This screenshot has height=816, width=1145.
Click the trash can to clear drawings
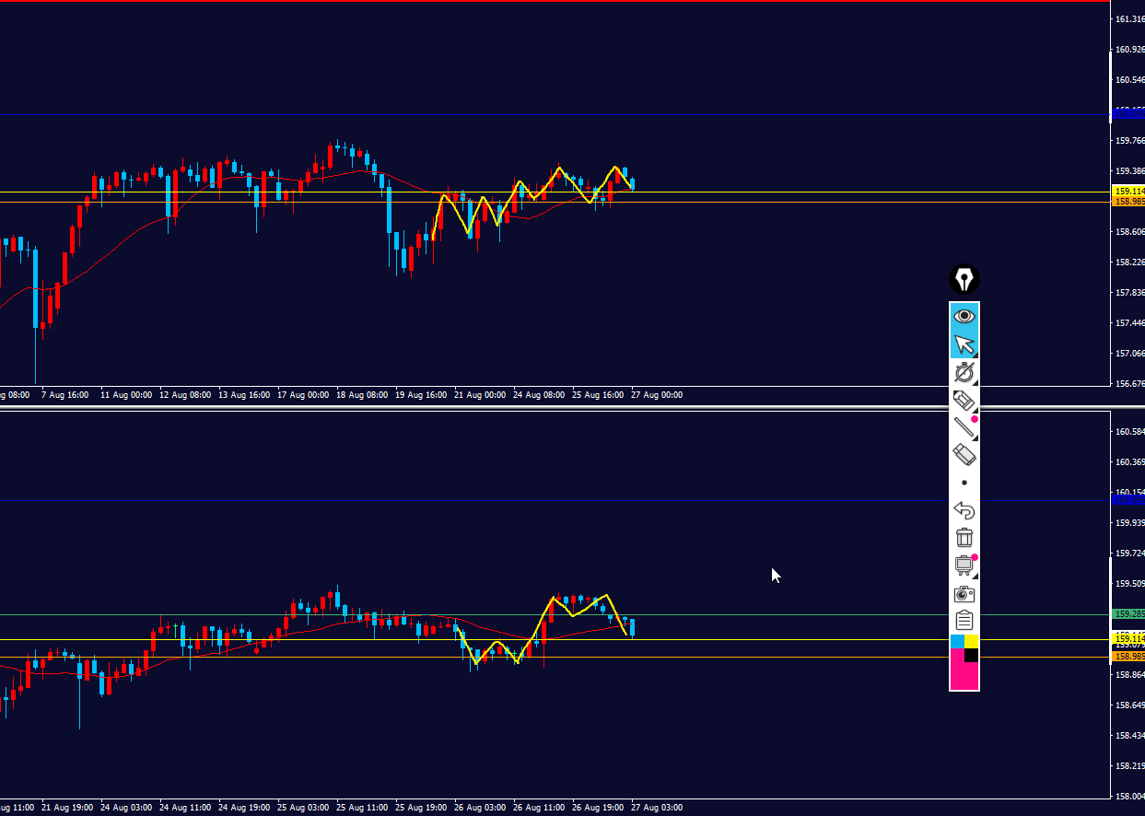964,538
